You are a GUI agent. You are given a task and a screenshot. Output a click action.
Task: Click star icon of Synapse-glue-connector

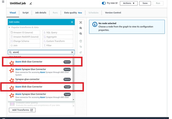click(x=12, y=80)
